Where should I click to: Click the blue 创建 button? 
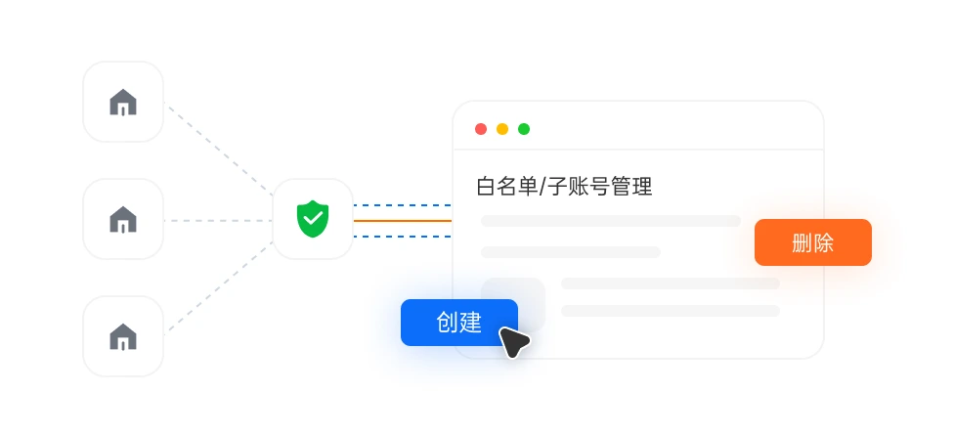point(458,323)
